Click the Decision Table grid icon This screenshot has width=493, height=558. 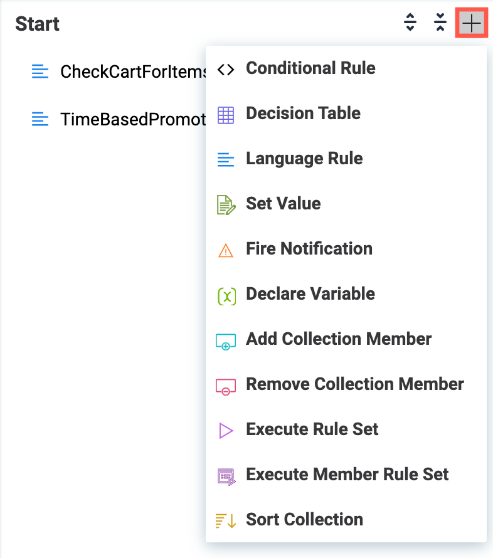tap(226, 115)
